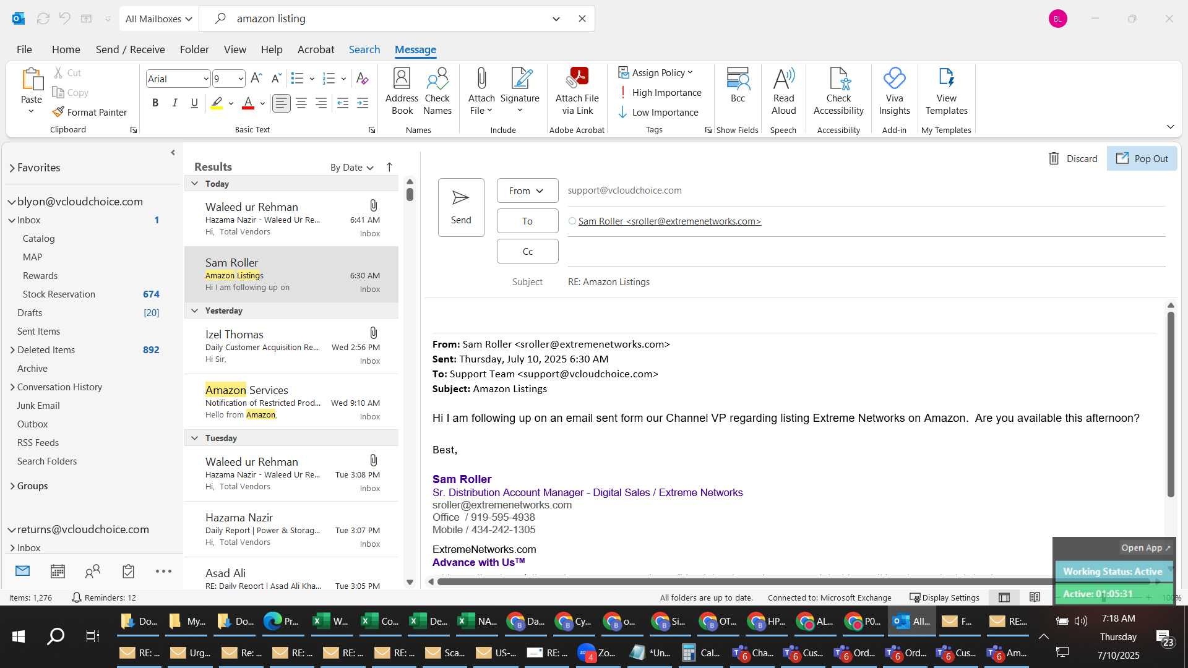Screen dimensions: 1188x668
Task: Clear all formatting with the eraser icon
Action: coord(363,79)
